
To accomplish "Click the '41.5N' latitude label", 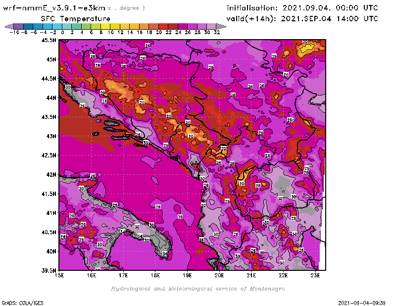I will (x=49, y=194).
